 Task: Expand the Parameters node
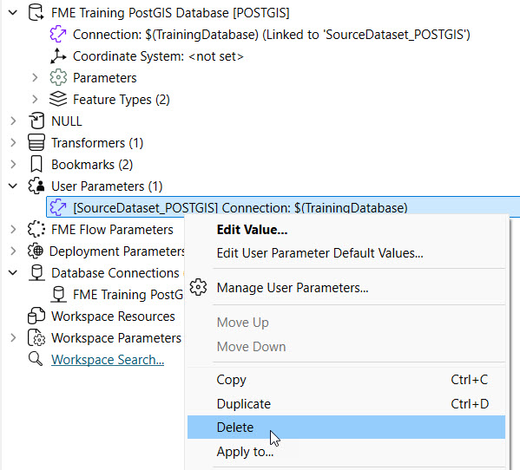tap(35, 77)
